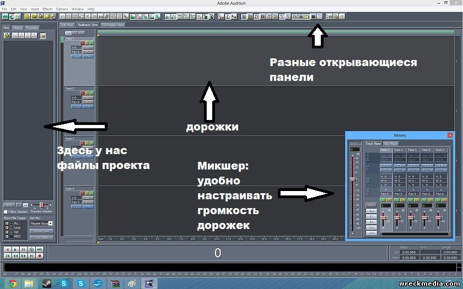The width and height of the screenshot is (463, 289).
Task: Click the Track 4 FX button
Action: click(x=88, y=207)
